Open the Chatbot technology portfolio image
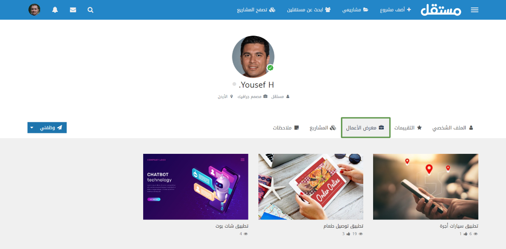The image size is (506, 249). 195,187
